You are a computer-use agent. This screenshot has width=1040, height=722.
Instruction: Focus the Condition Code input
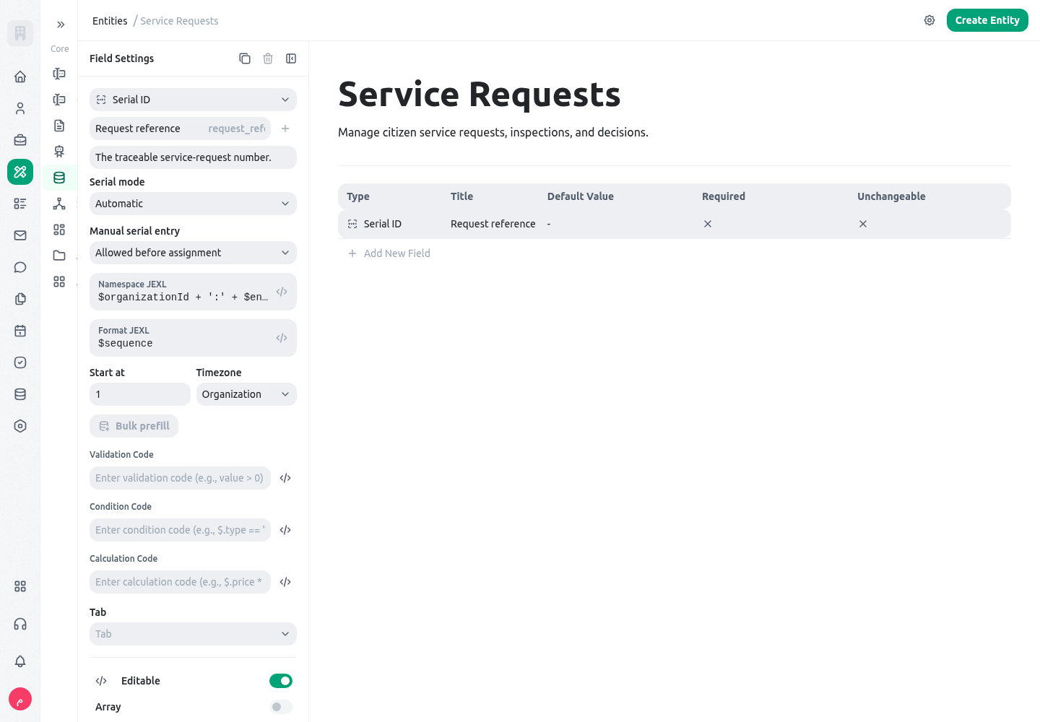[x=180, y=530]
